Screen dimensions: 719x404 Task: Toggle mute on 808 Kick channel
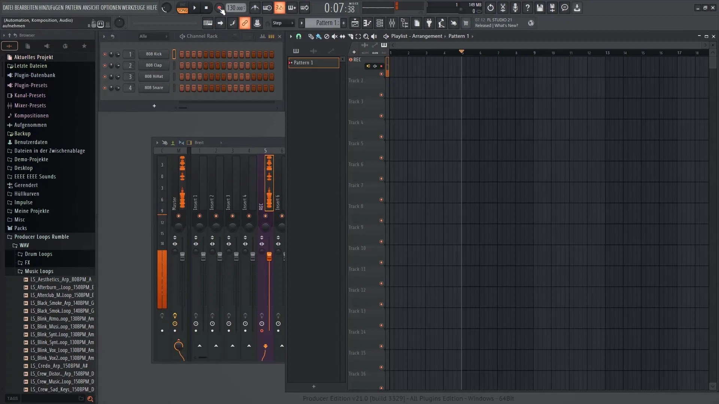click(x=104, y=54)
